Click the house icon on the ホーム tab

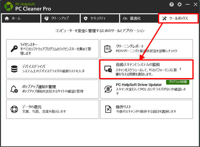7,18
